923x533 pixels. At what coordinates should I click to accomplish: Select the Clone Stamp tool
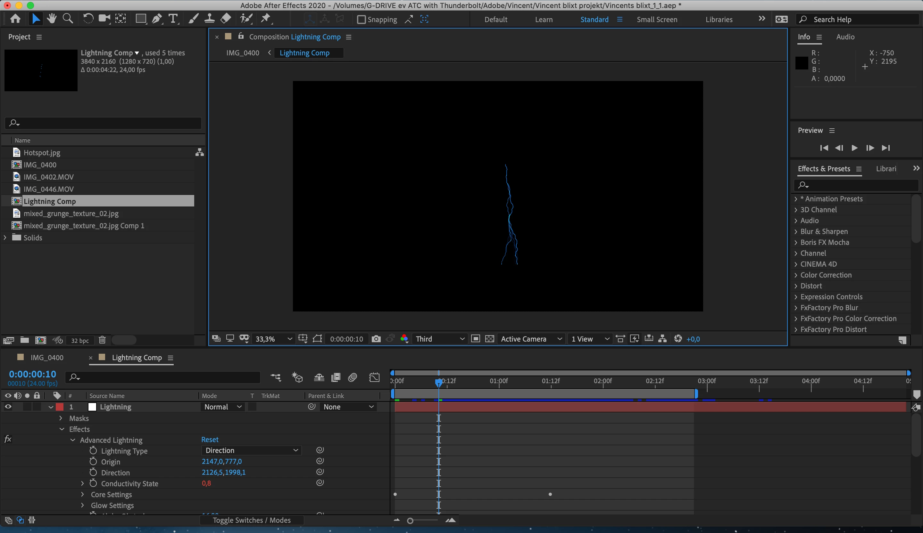(209, 18)
